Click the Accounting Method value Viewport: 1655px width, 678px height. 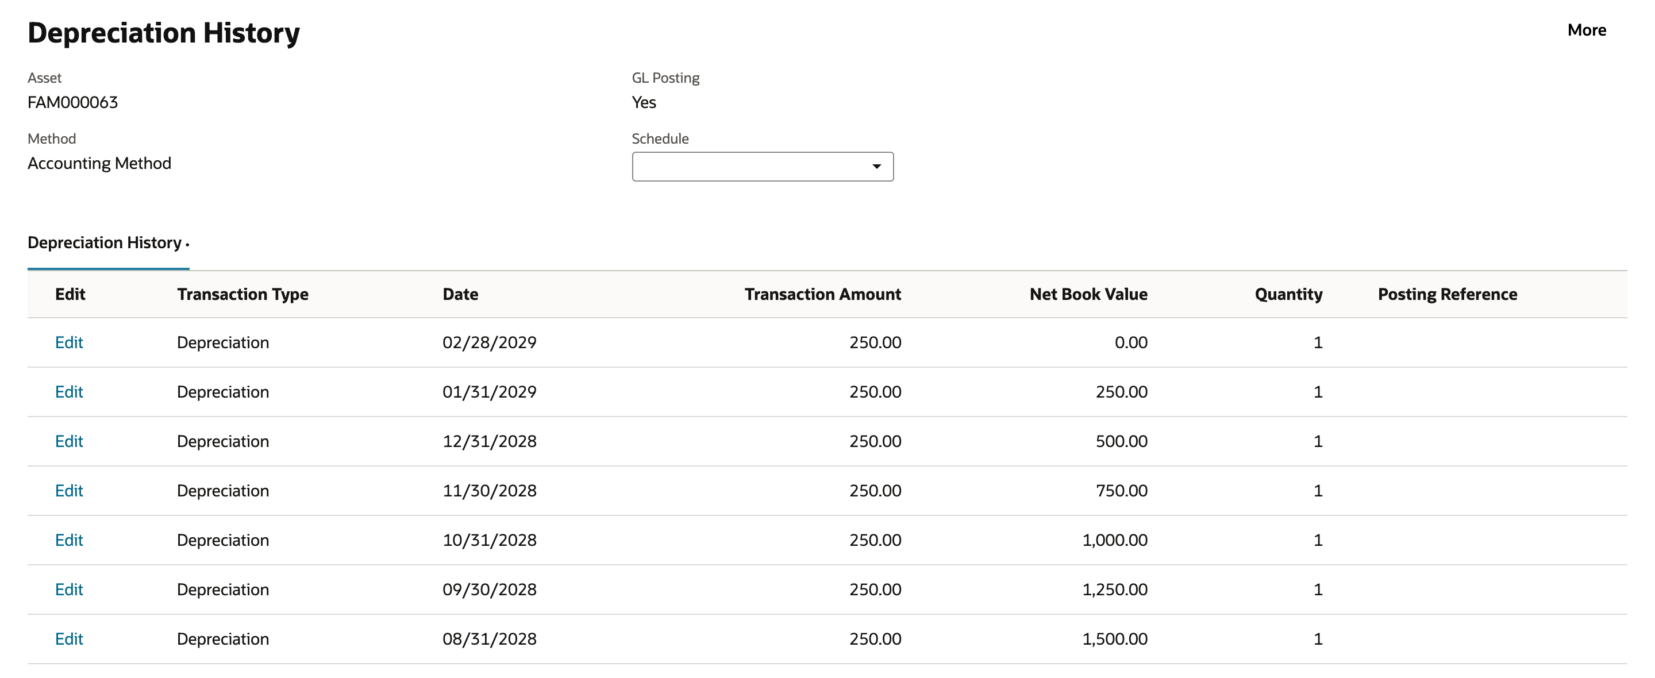tap(99, 163)
